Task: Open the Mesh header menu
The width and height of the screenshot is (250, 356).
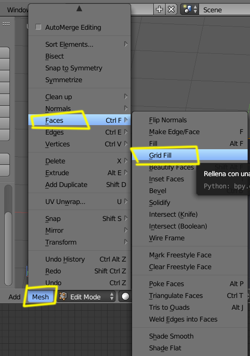Action: tap(41, 297)
